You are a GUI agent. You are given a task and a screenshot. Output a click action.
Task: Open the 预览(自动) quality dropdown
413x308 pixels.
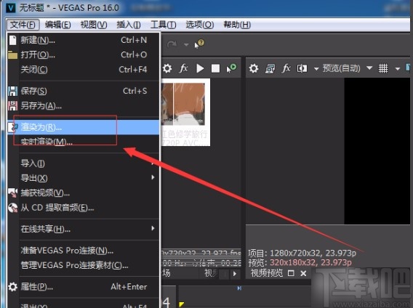348,68
